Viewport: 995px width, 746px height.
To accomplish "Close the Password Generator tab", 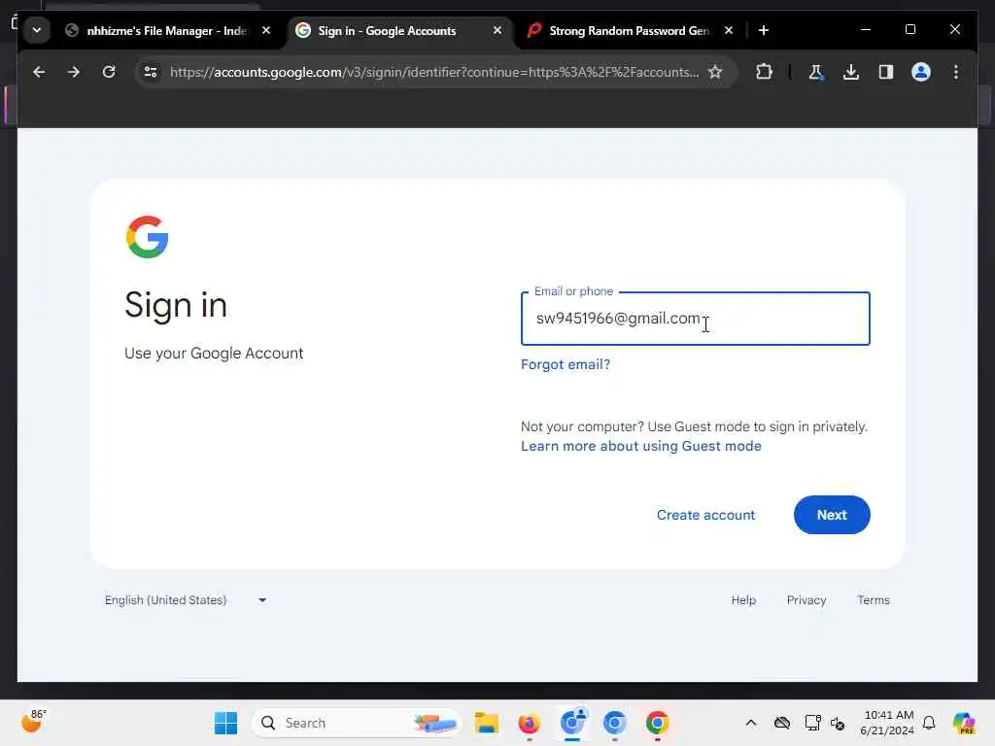I will 729,30.
